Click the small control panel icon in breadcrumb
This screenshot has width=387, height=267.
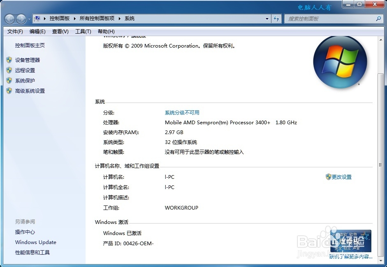[x=37, y=18]
